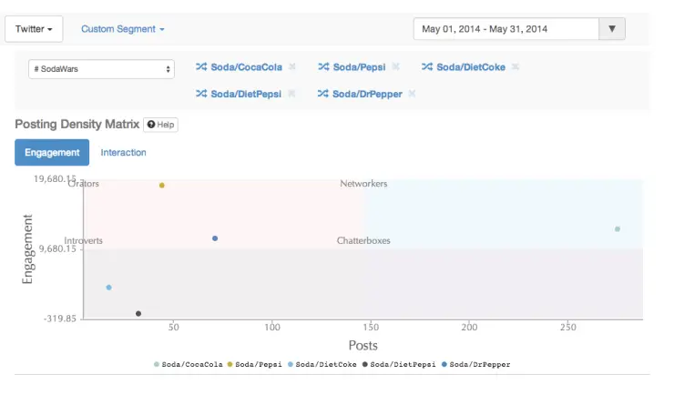The height and width of the screenshot is (415, 674).
Task: Click the Soda/CocaCola data point on chart
Action: tap(618, 229)
